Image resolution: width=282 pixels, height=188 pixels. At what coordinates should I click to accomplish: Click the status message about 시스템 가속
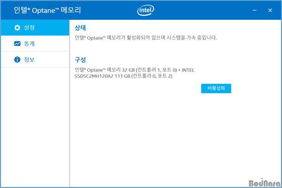[146, 38]
